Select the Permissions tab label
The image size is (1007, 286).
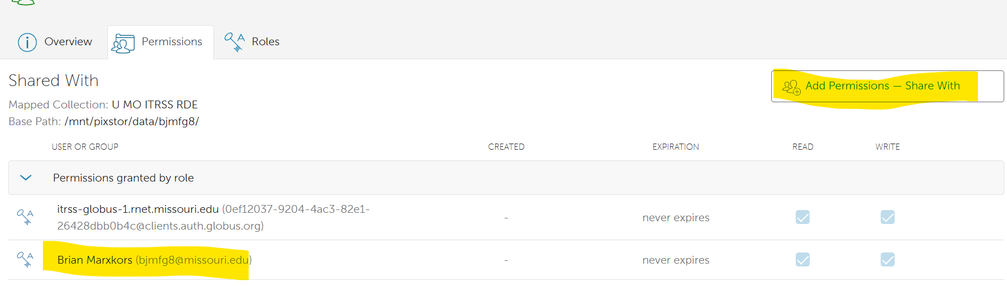(x=172, y=42)
